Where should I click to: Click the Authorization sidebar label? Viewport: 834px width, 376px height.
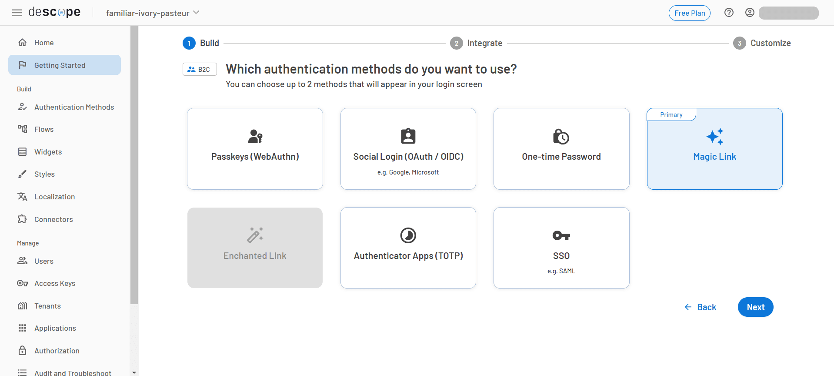coord(57,351)
